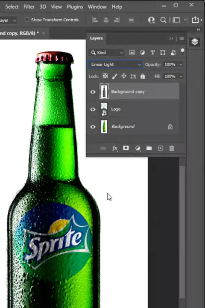Select the Background copy layer name

pyautogui.click(x=128, y=92)
